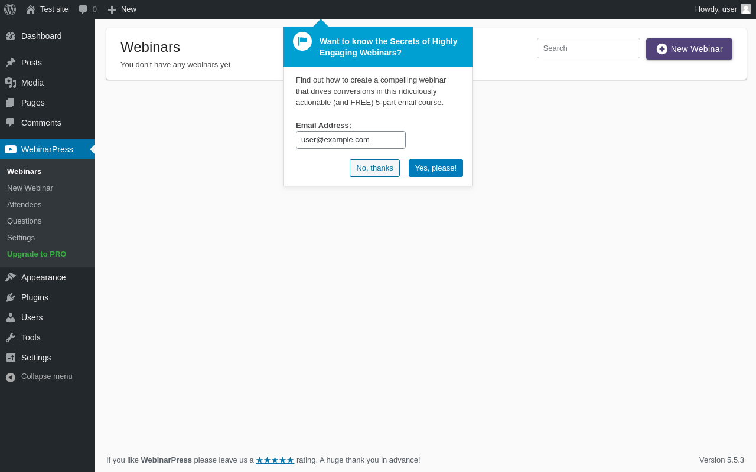Open Questions submenu

(24, 221)
